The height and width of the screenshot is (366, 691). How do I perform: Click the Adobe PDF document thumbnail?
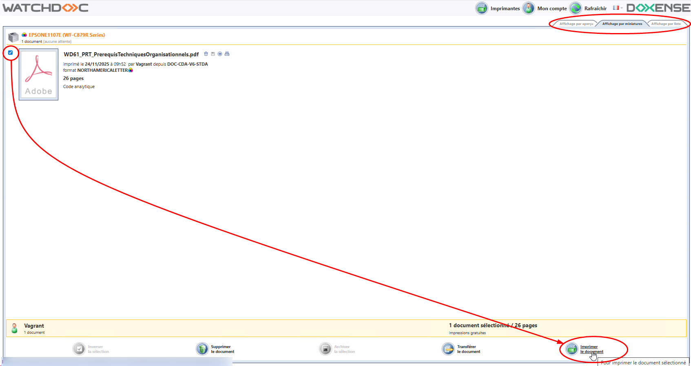[39, 75]
